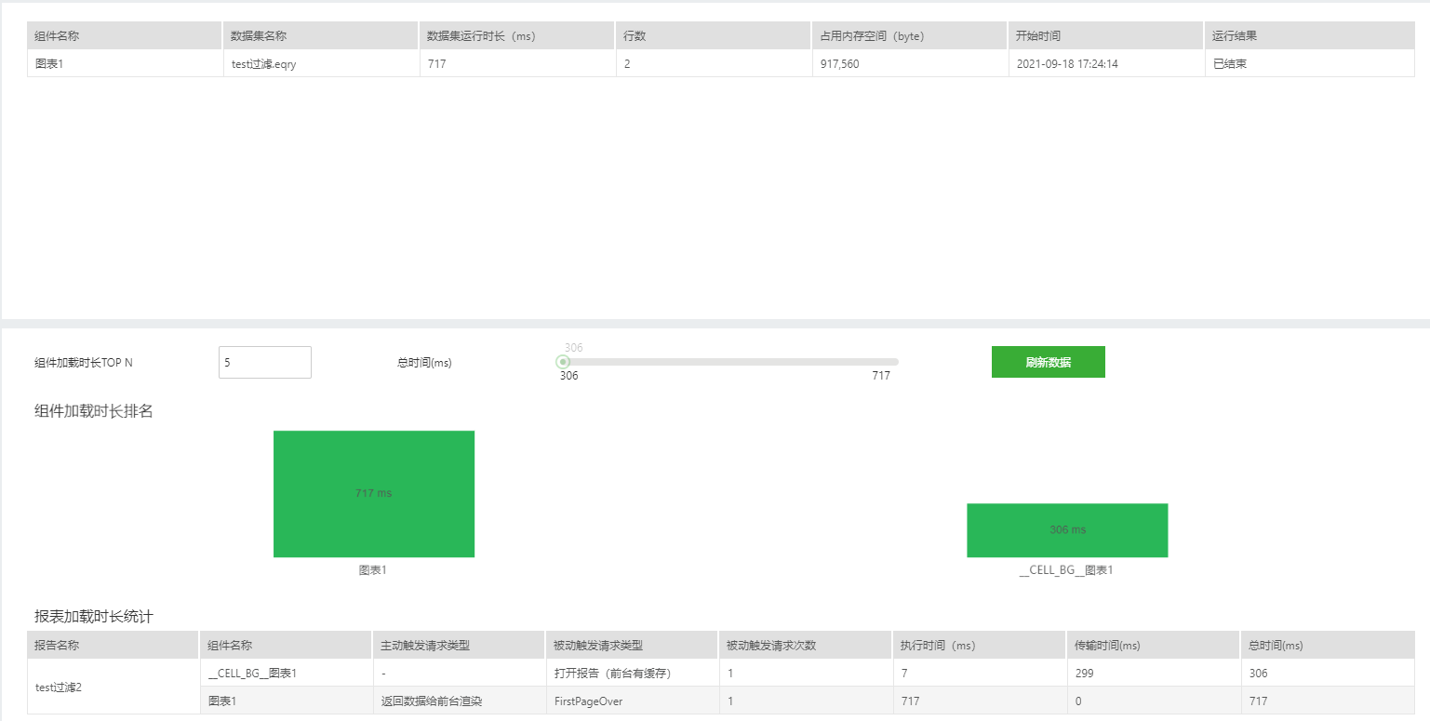Image resolution: width=1430 pixels, height=721 pixels.
Task: Click the __CELL_BG__图表1 bar showing 306 ms
Action: pos(1067,530)
